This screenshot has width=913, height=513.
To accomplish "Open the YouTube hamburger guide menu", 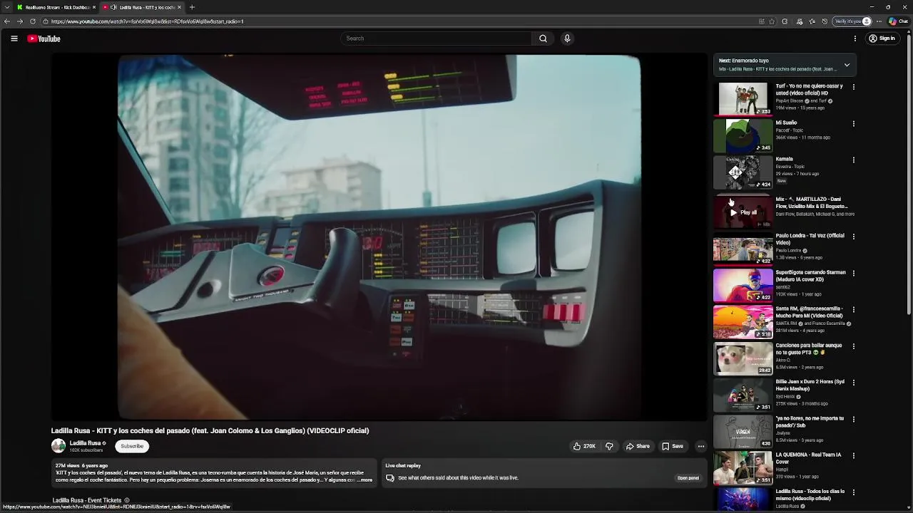I will pos(14,38).
